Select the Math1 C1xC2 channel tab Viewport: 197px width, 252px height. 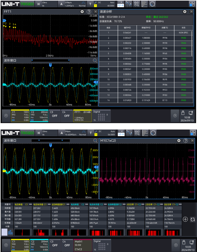[82, 245]
